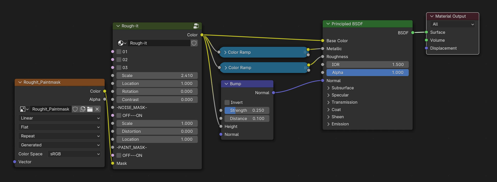The image size is (497, 182).
Task: Enable the 01 checkbox on Rough-it node
Action: [x=119, y=52]
